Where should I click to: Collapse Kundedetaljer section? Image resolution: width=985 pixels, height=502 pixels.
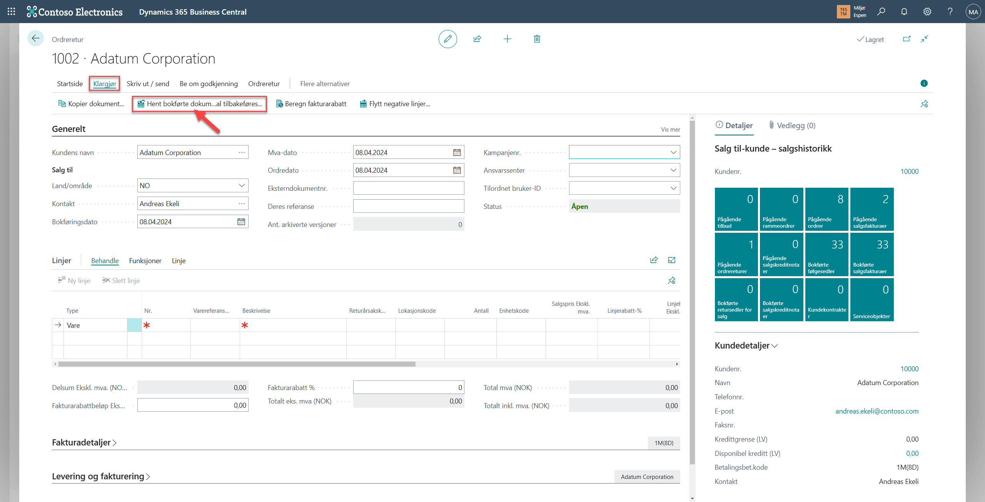[746, 345]
